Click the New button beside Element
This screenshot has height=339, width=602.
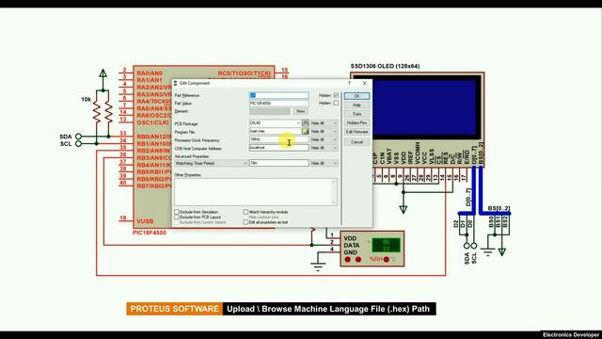tap(301, 111)
